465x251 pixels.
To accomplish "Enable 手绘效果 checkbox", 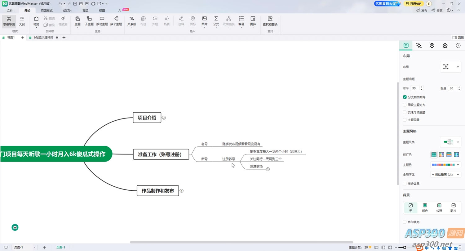I will coord(405,184).
